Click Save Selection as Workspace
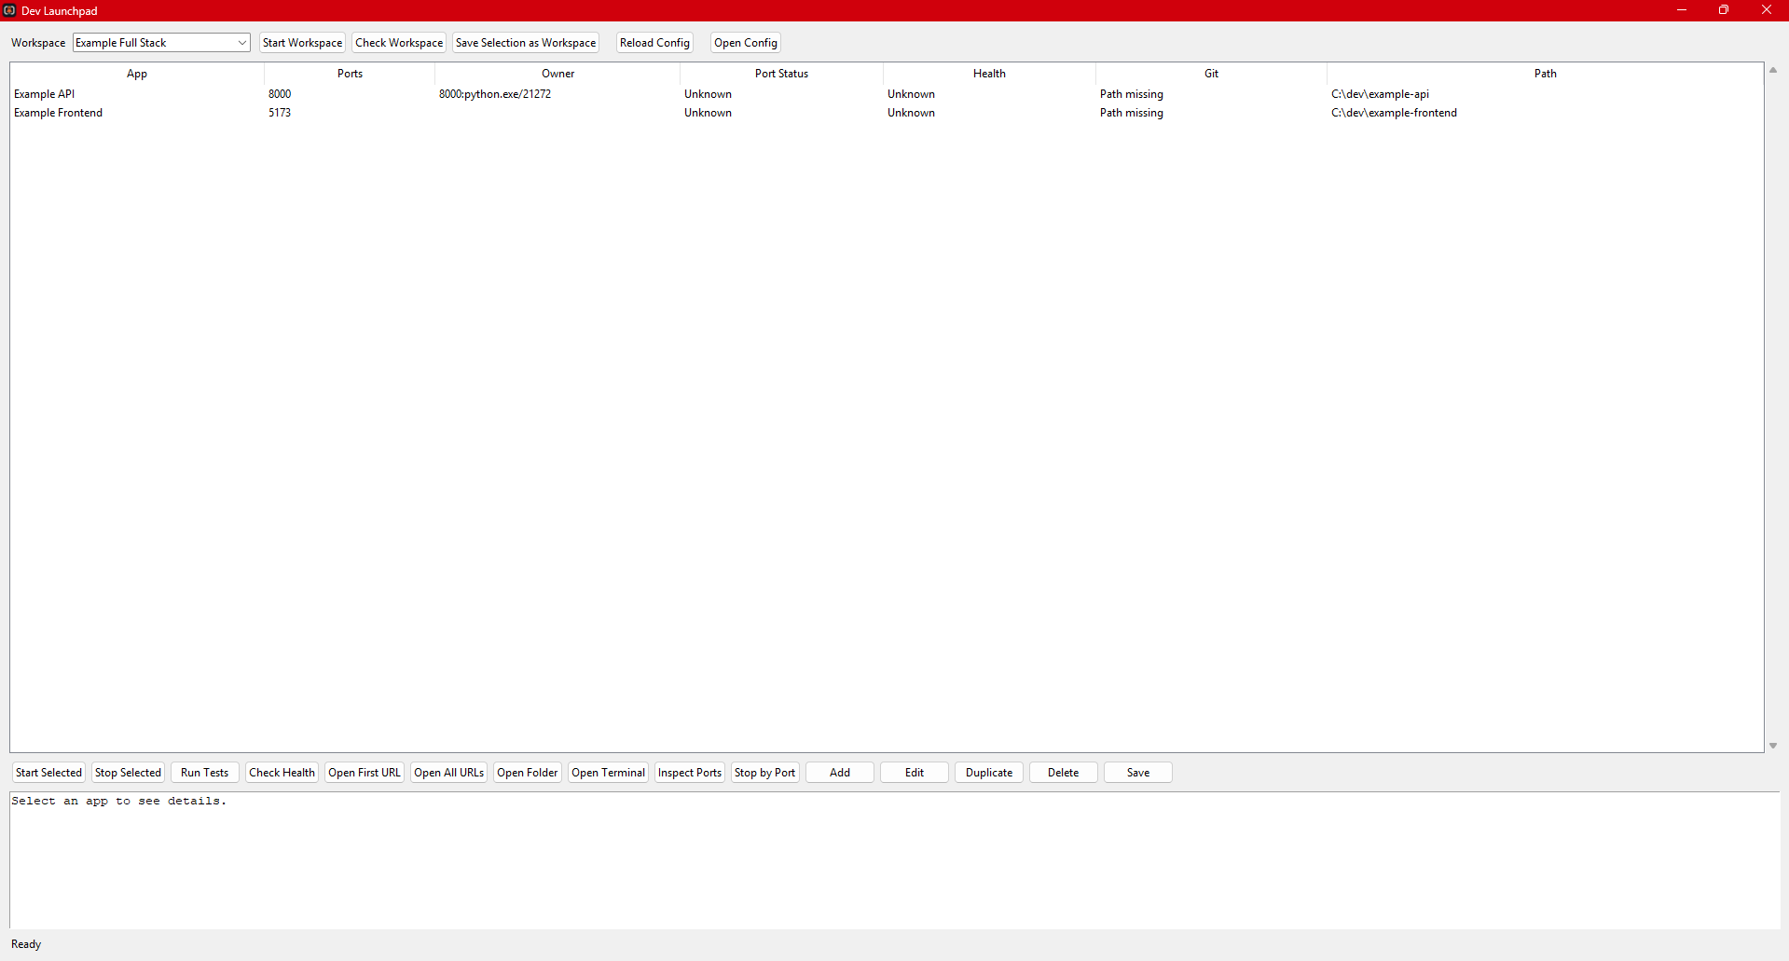This screenshot has width=1789, height=961. tap(526, 43)
